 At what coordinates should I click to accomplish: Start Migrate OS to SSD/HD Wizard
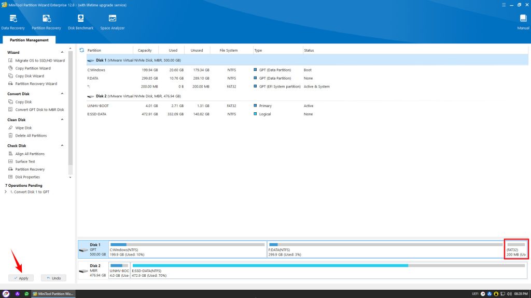point(36,61)
